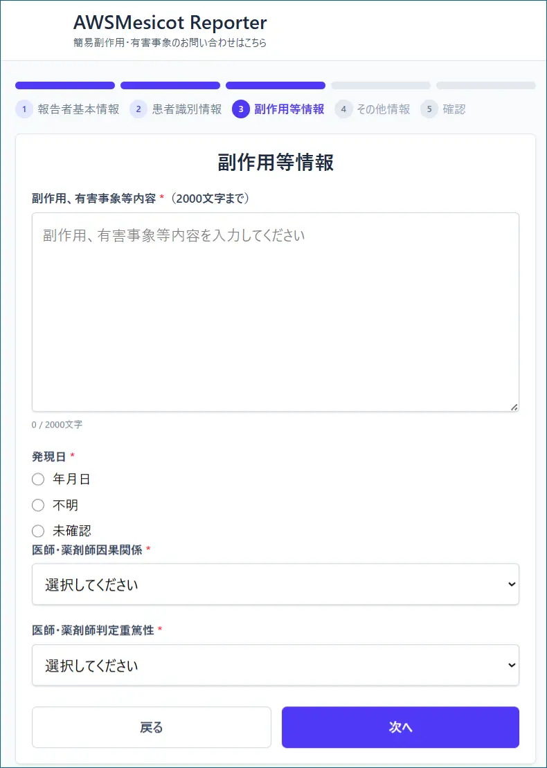The width and height of the screenshot is (547, 768).
Task: Click the third progress bar segment
Action: click(276, 85)
